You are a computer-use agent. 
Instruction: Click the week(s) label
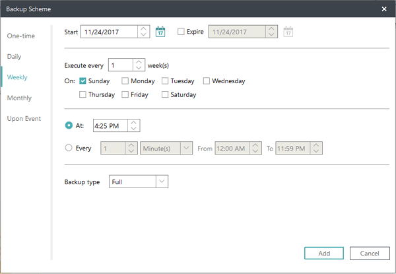[x=158, y=65]
